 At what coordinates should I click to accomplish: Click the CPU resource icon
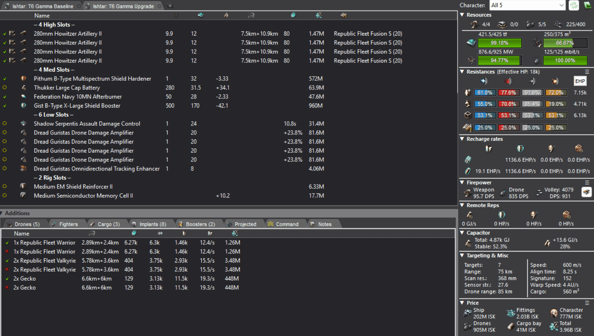pos(471,43)
